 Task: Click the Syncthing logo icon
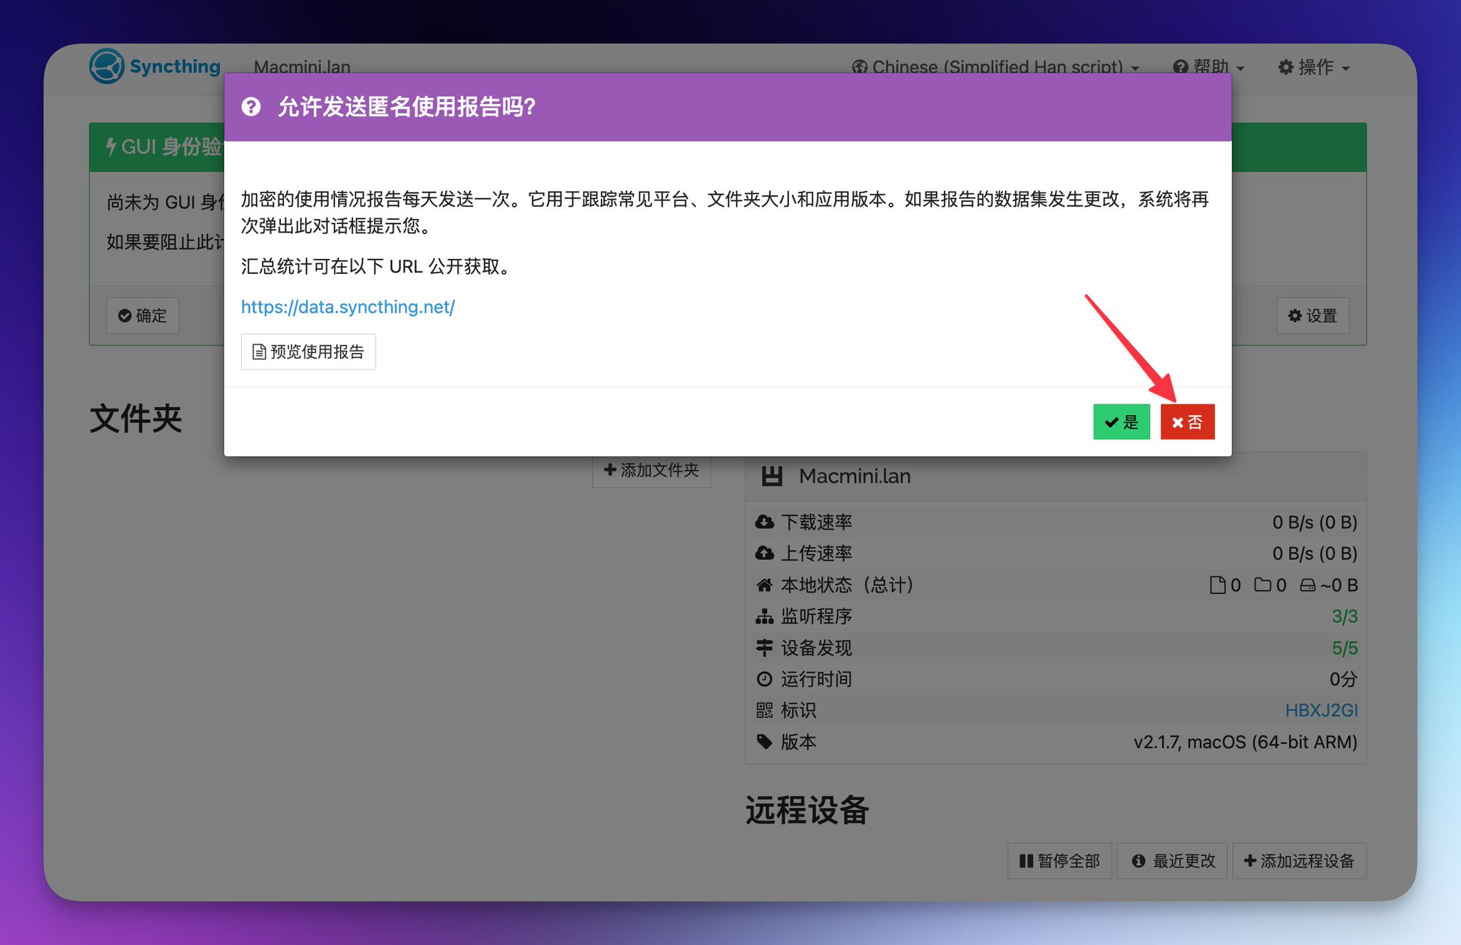pos(107,66)
